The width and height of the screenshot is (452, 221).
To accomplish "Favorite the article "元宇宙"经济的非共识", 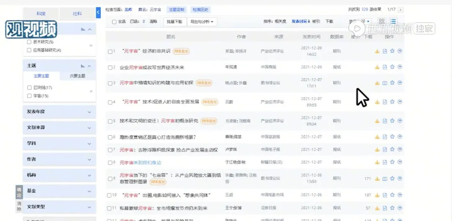I will (x=392, y=51).
